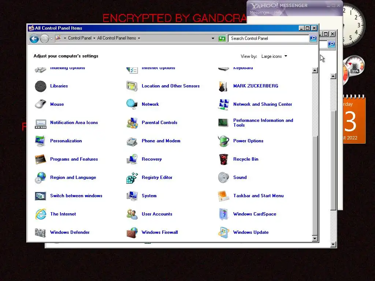Viewport: 375px width, 281px height.
Task: Click the background window's scroll down arrow
Action: (333, 244)
